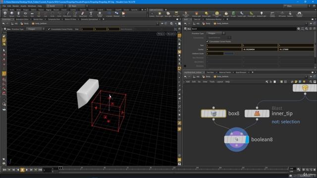The height and width of the screenshot is (178, 317).
Task: Click the jump to first frame button
Action: coord(4,170)
